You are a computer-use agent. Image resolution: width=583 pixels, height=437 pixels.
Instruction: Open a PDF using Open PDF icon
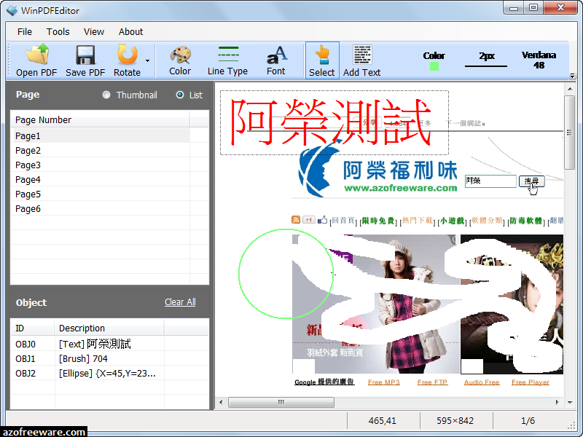point(36,60)
